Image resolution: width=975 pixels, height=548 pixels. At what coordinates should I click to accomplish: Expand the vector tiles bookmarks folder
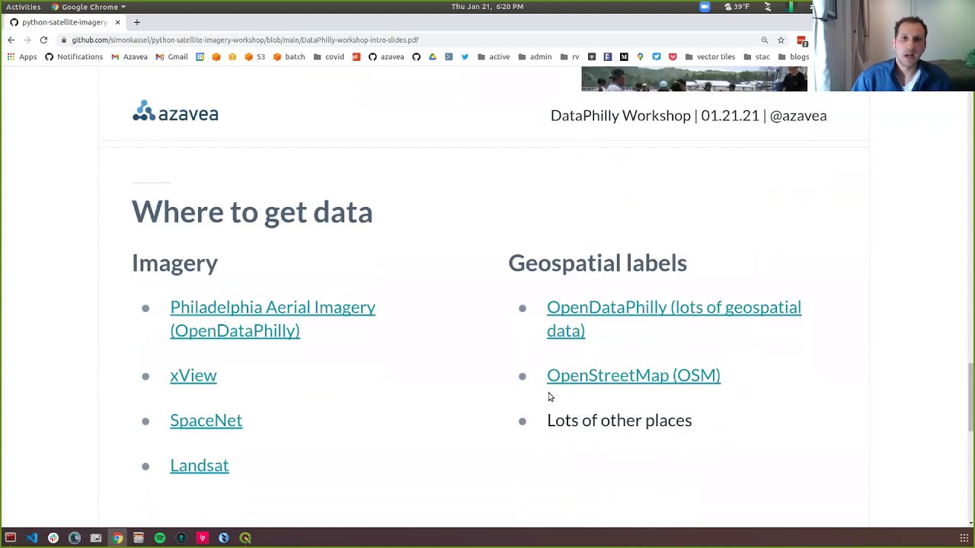pyautogui.click(x=710, y=56)
